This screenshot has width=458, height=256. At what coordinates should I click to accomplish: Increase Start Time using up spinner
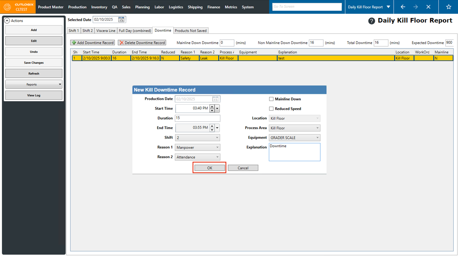(212, 107)
